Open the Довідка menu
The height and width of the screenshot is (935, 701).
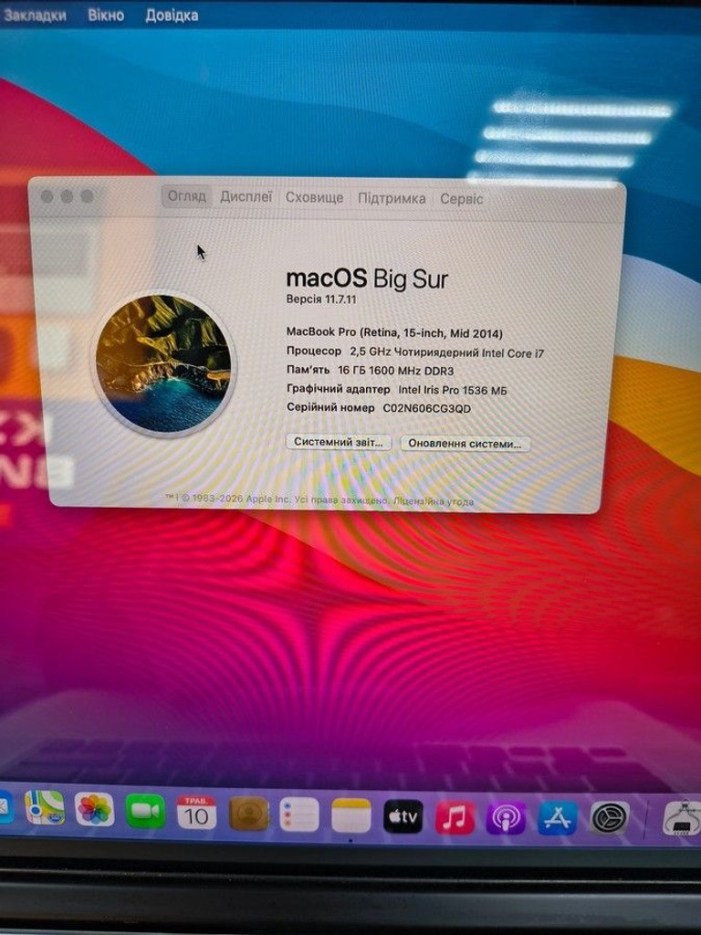[172, 16]
